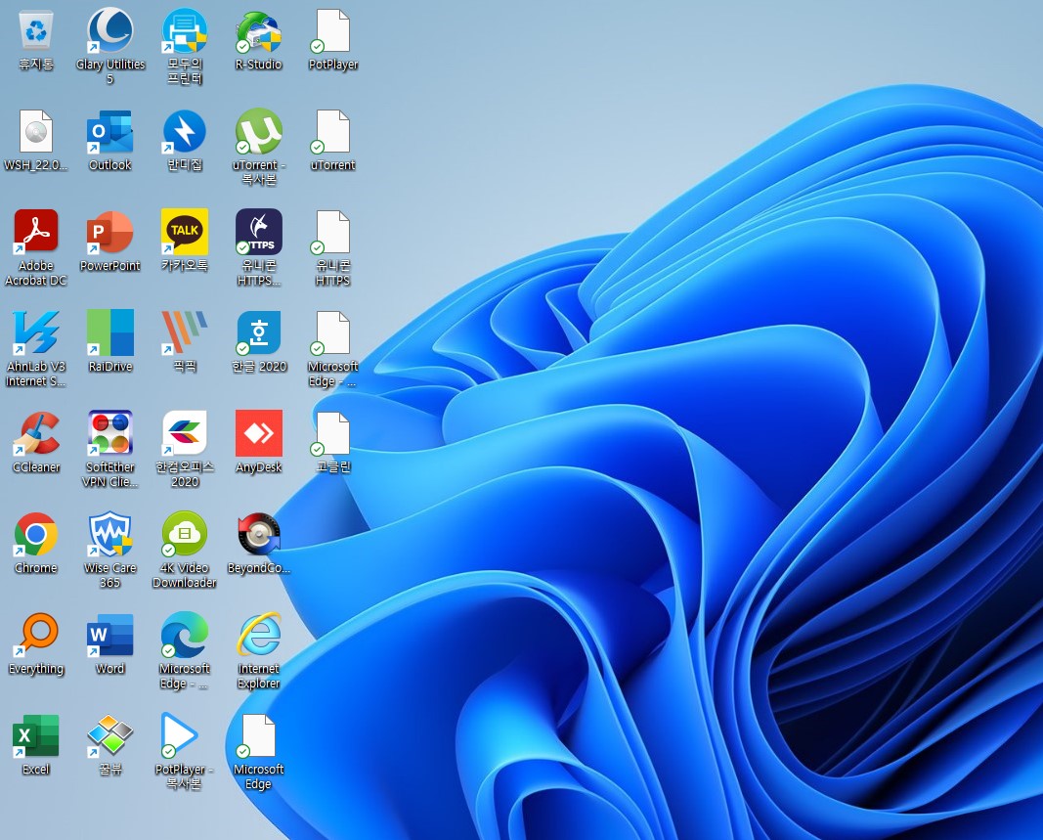Select the blank-file PotPlayer icon

332,30
